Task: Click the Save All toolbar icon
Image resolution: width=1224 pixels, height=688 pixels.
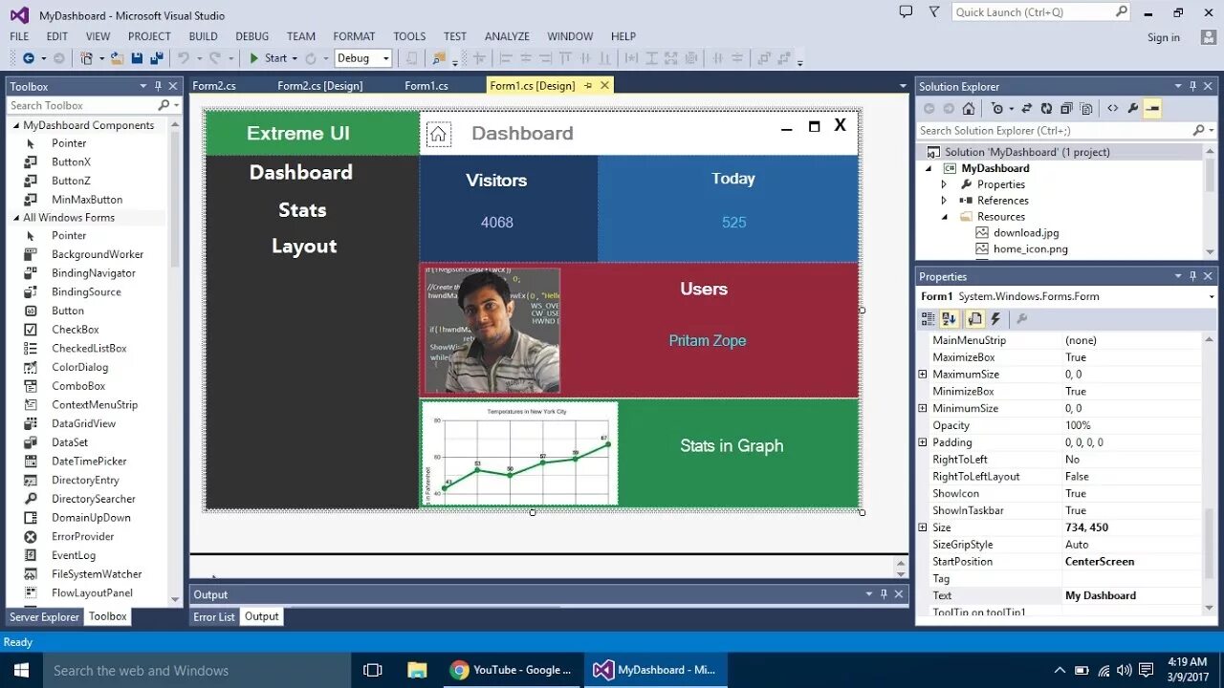Action: [x=156, y=58]
